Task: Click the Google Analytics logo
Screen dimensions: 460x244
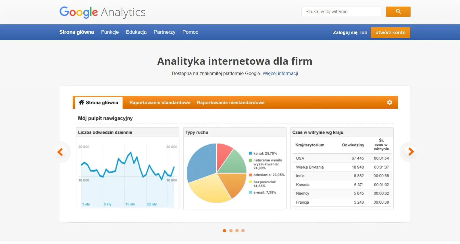Action: [x=102, y=12]
